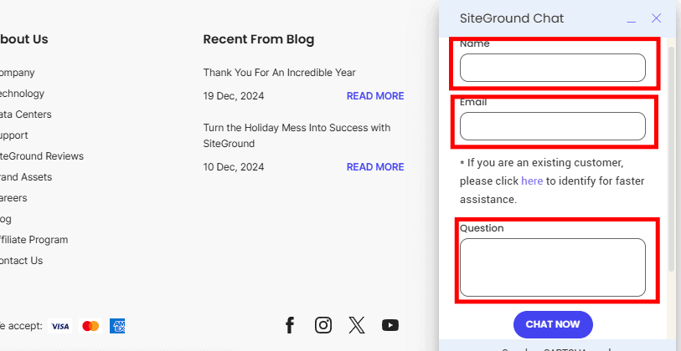Read more on Holiday Mess post
The width and height of the screenshot is (681, 351).
point(375,167)
